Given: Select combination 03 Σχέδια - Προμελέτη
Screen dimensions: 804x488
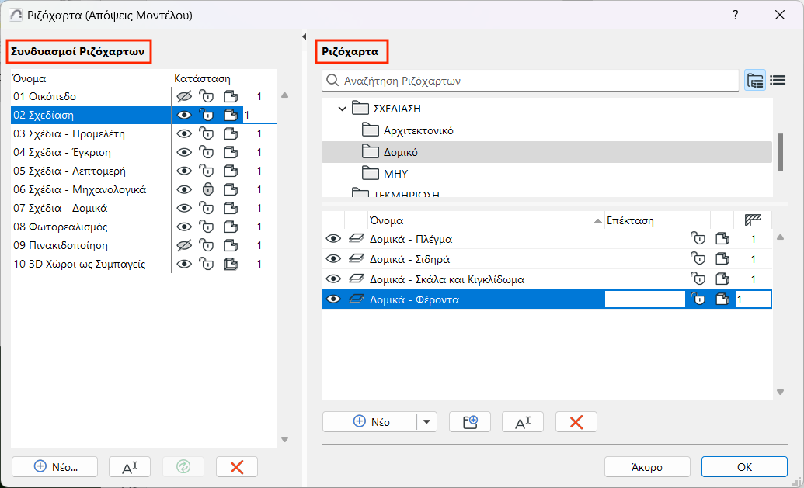Looking at the screenshot, I should 69,133.
